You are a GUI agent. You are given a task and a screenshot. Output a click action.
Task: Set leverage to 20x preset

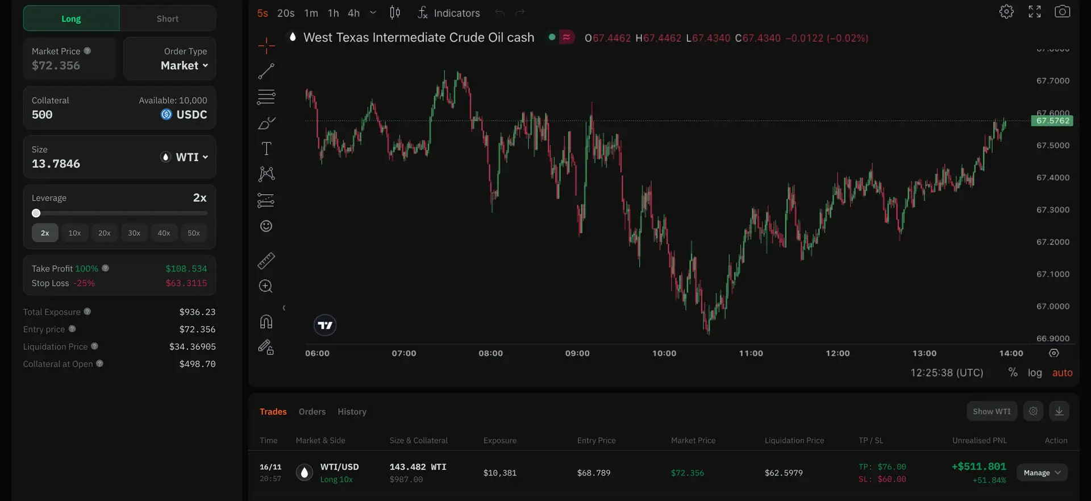click(x=105, y=233)
